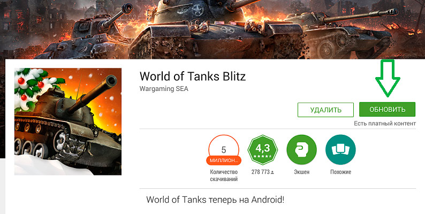This screenshot has width=425, height=214.
Task: Tap the World of Tanks Blitz title
Action: point(193,77)
